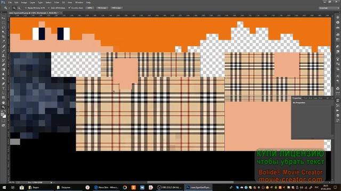This screenshot has width=341, height=191.
Task: Choose Zoom In mode in options bar
Action: pos(14,8)
